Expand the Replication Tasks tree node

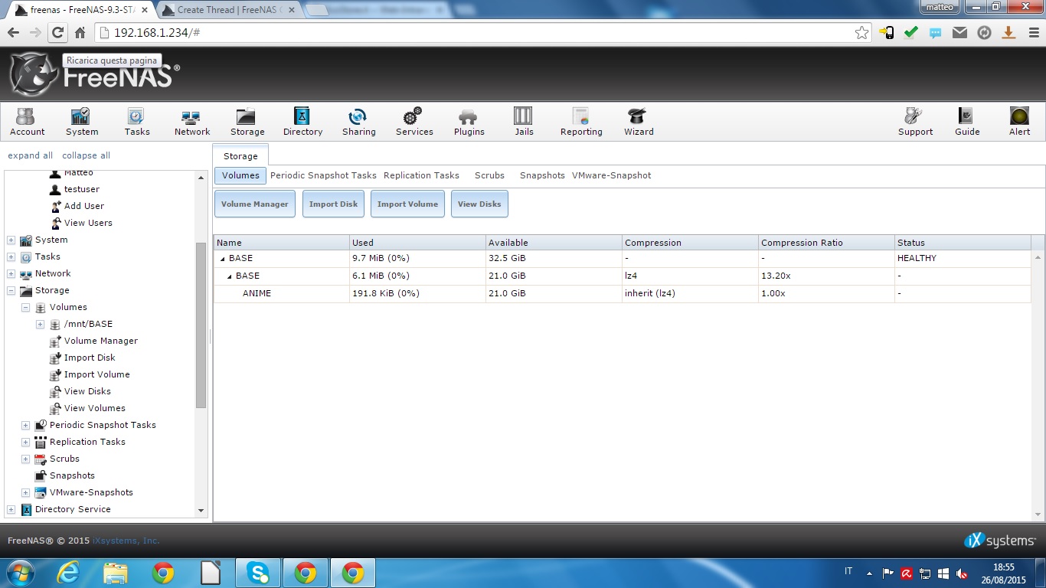(x=25, y=443)
